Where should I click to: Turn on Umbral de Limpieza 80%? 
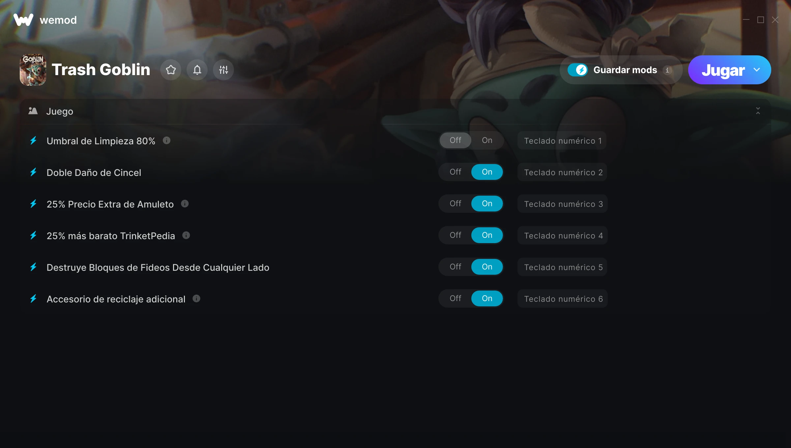[x=487, y=140]
